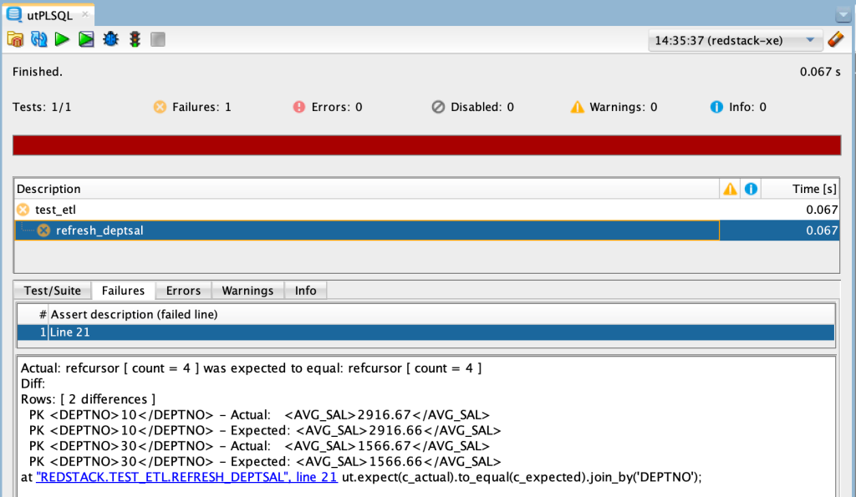Open tests using the folder icon

click(15, 38)
